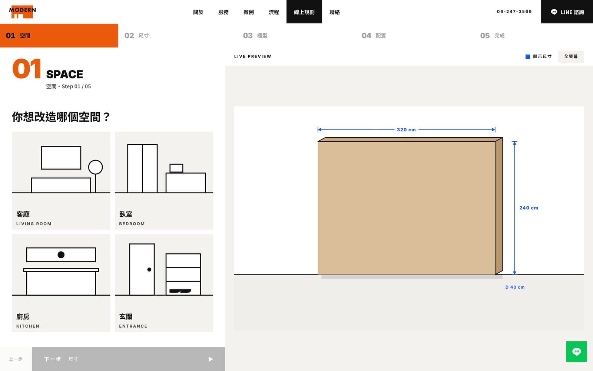The height and width of the screenshot is (371, 593).
Task: Open the 聯絡 menu item
Action: (335, 12)
